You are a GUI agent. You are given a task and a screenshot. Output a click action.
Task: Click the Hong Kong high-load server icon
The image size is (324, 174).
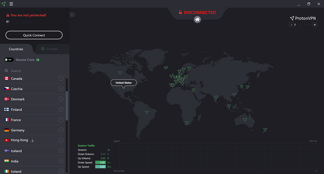pyautogui.click(x=32, y=140)
